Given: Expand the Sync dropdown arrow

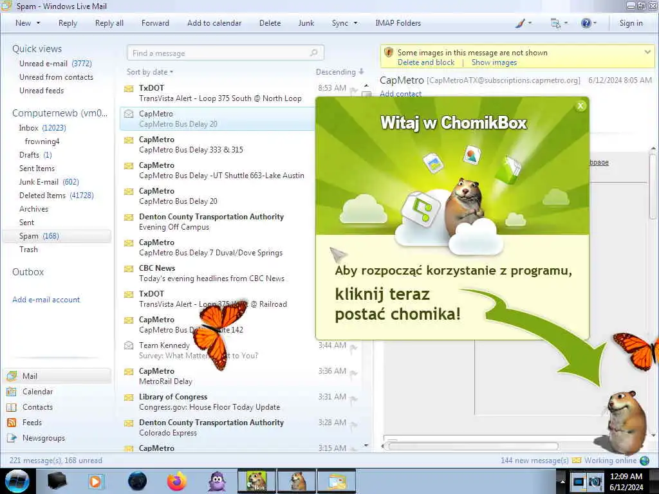Looking at the screenshot, I should pyautogui.click(x=355, y=23).
